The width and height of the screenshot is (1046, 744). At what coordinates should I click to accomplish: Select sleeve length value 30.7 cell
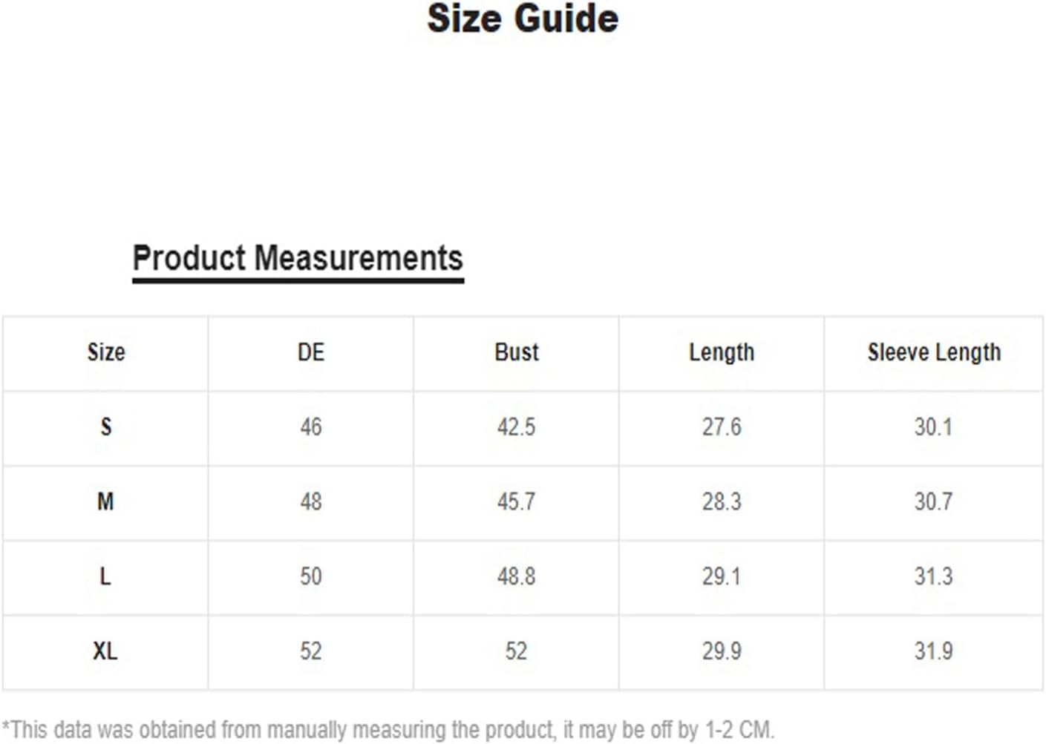[933, 502]
